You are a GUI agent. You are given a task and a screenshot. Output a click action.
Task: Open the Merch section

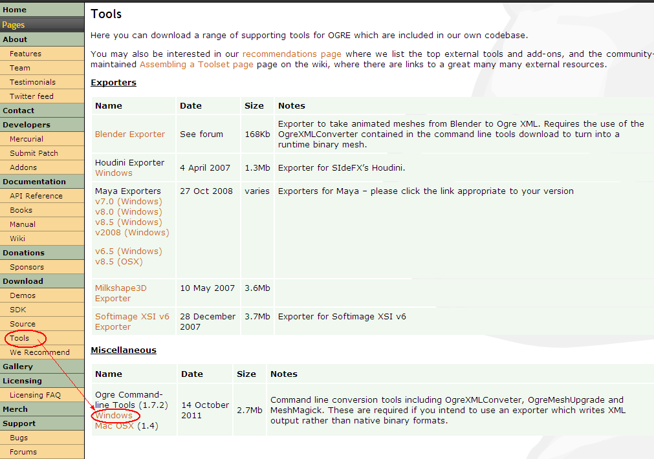(x=41, y=409)
